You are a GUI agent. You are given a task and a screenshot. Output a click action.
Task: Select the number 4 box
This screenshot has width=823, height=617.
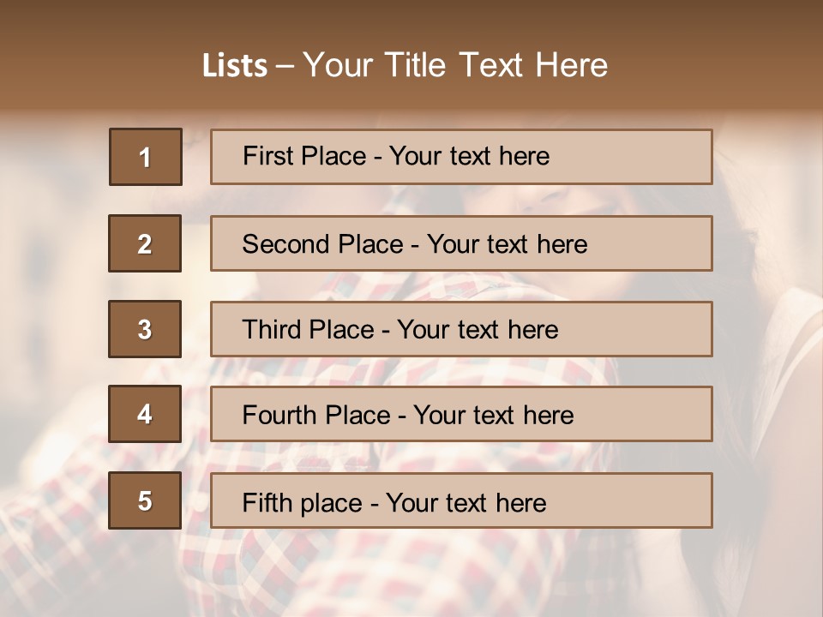pyautogui.click(x=145, y=415)
